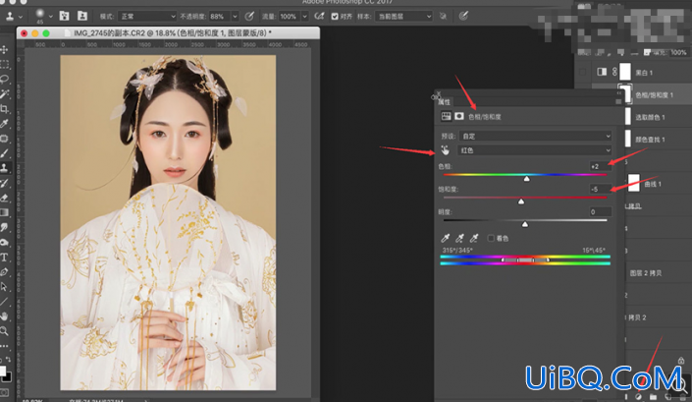The height and width of the screenshot is (402, 692).
Task: Click the saturation slider handle
Action: coord(521,201)
